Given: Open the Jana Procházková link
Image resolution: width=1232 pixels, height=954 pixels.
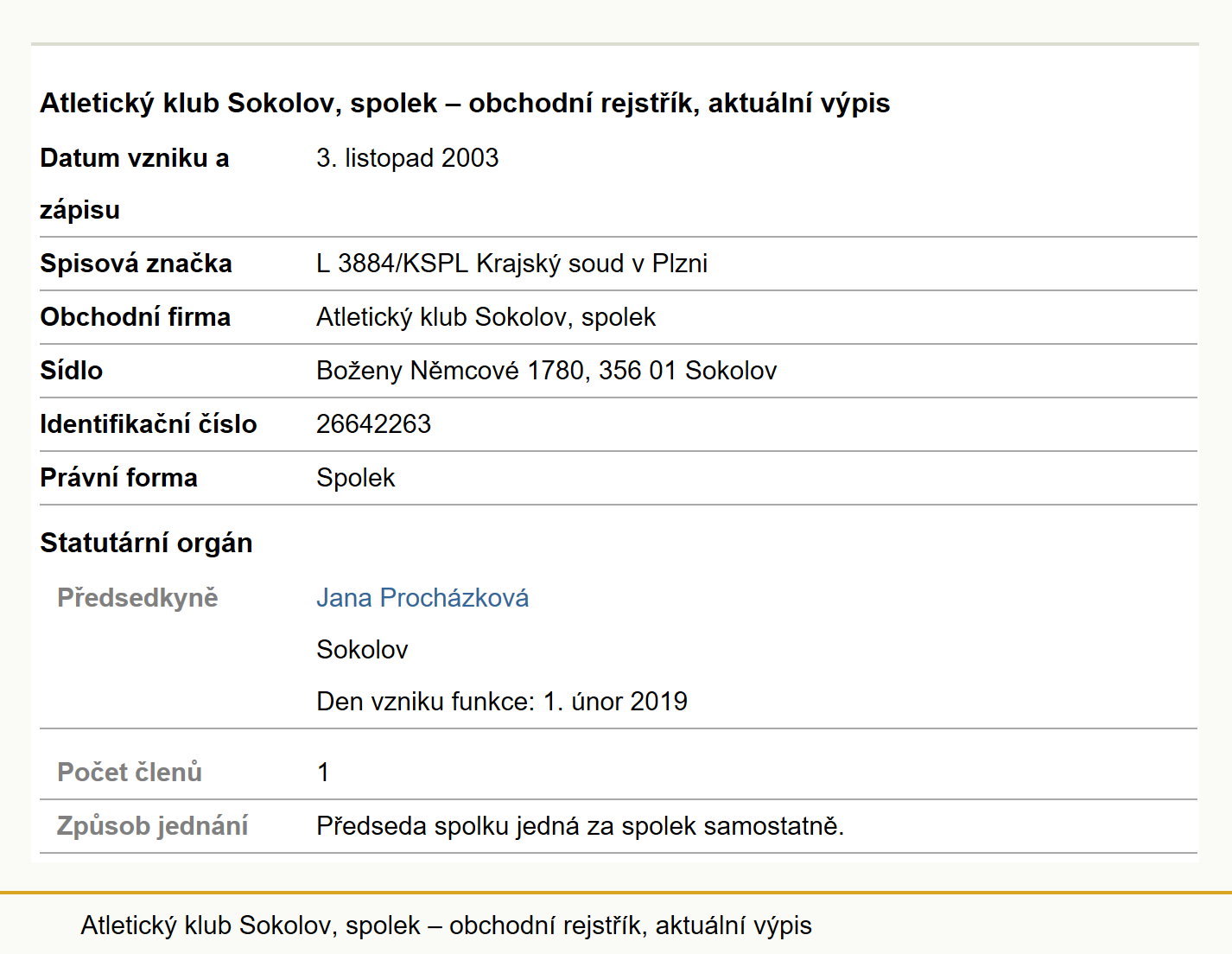Looking at the screenshot, I should point(422,598).
